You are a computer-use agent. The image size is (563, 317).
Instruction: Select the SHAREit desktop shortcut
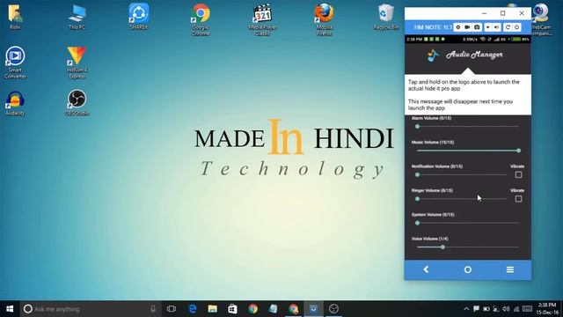(x=139, y=17)
